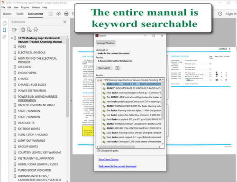Click the Save file icon in toolbar
237x182 pixels.
pos(51,14)
